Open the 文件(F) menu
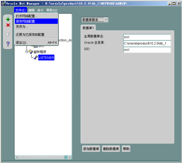 (20, 10)
